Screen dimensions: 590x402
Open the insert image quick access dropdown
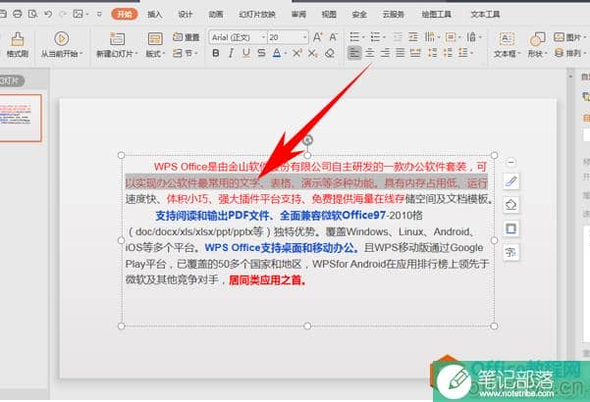point(87,15)
